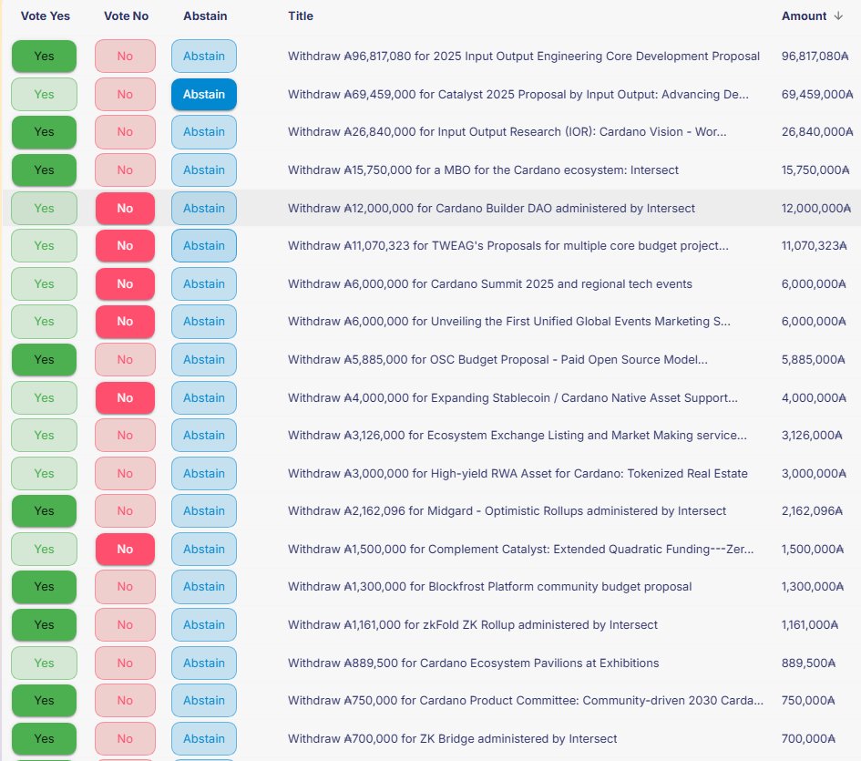
Task: Vote No on TWEAG's Proposals row
Action: pos(125,245)
